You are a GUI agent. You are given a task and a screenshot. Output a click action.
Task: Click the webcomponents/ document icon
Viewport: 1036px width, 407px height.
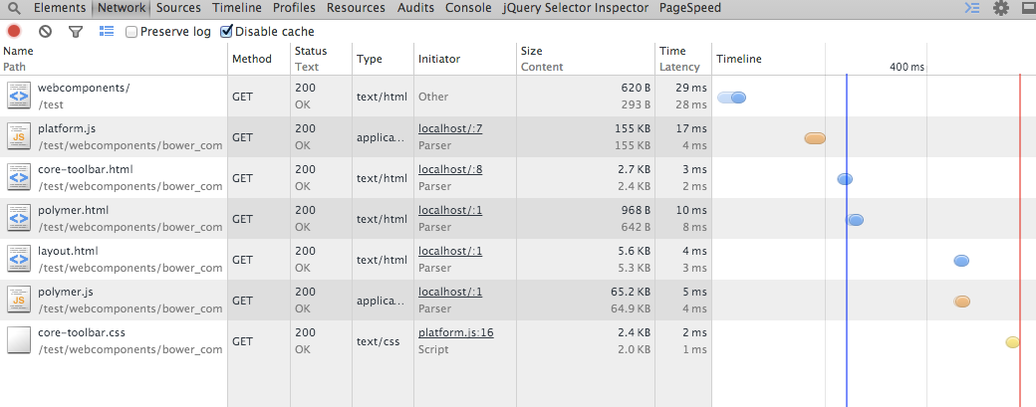click(x=19, y=97)
